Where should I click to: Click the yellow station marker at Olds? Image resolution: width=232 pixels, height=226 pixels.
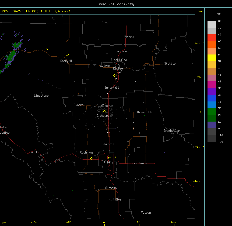(104, 112)
